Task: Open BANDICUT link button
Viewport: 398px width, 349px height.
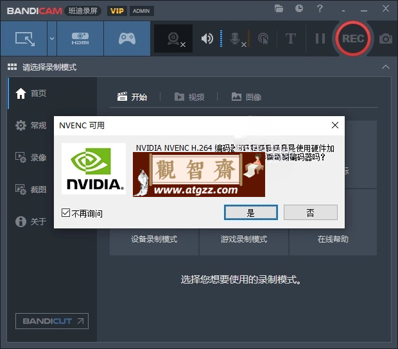Action: [52, 321]
